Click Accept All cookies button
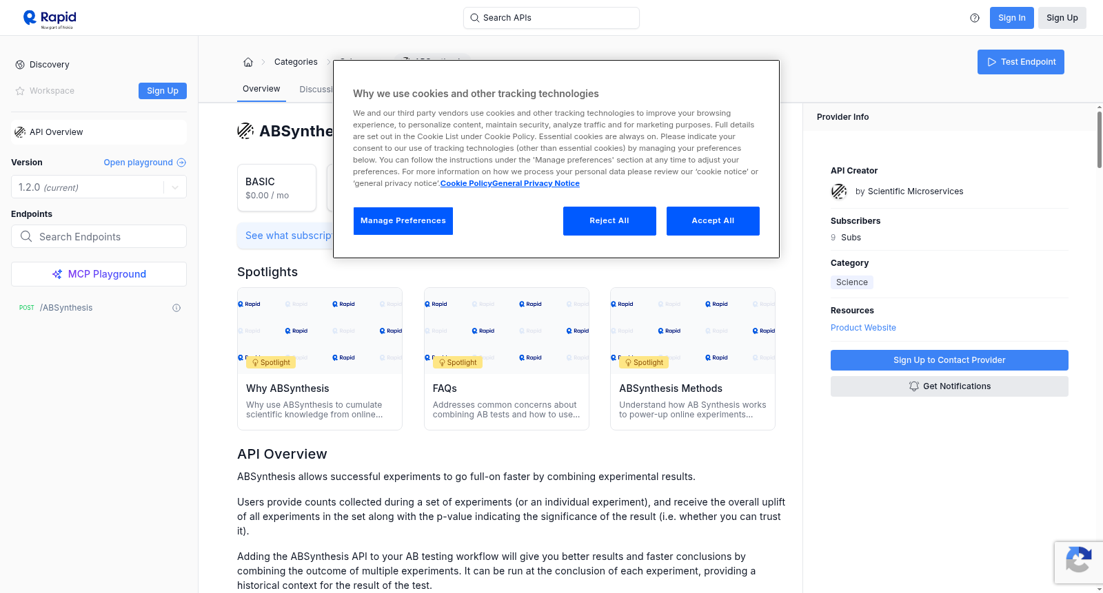The width and height of the screenshot is (1103, 593). coord(713,221)
